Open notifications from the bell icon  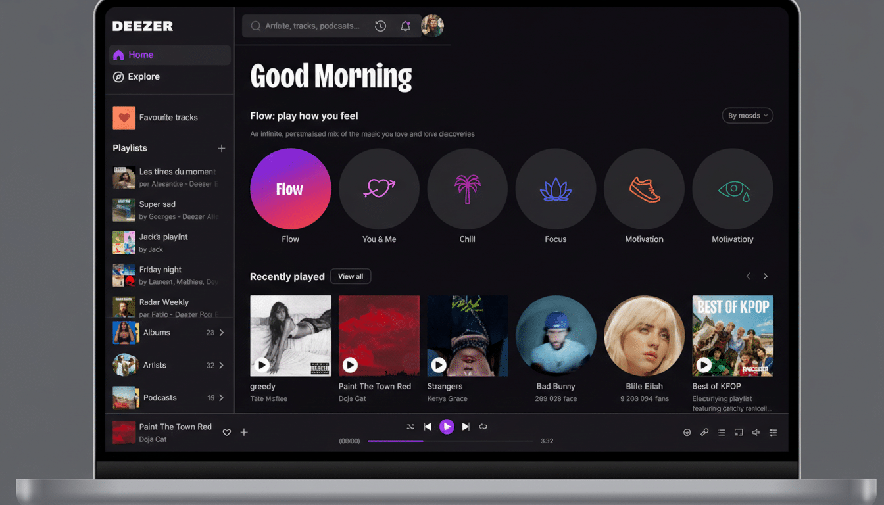coord(406,26)
